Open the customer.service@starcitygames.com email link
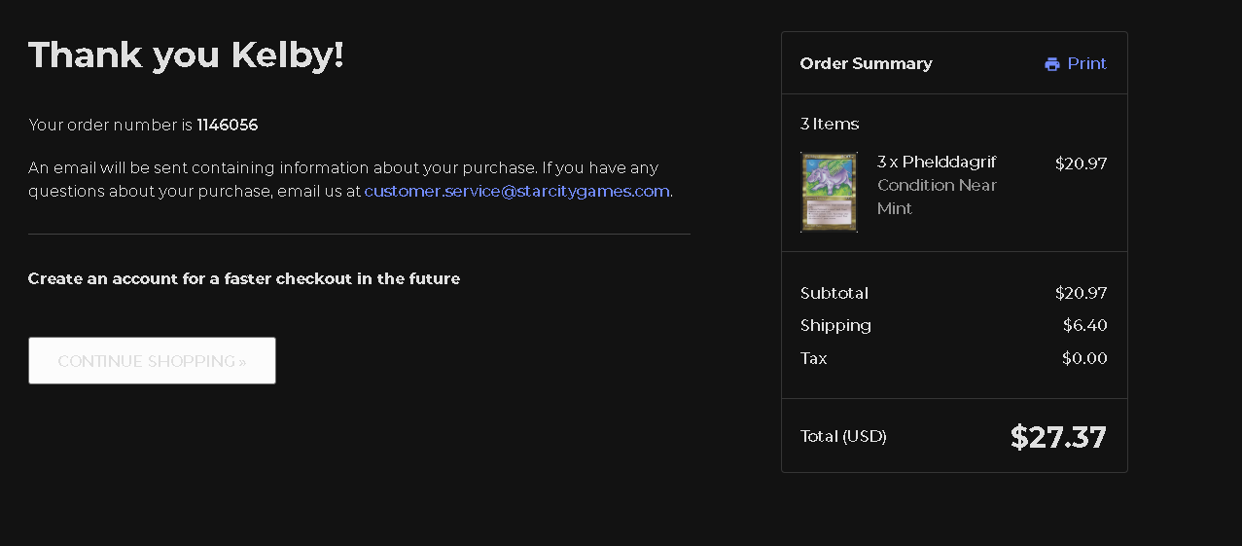This screenshot has width=1242, height=546. [516, 191]
